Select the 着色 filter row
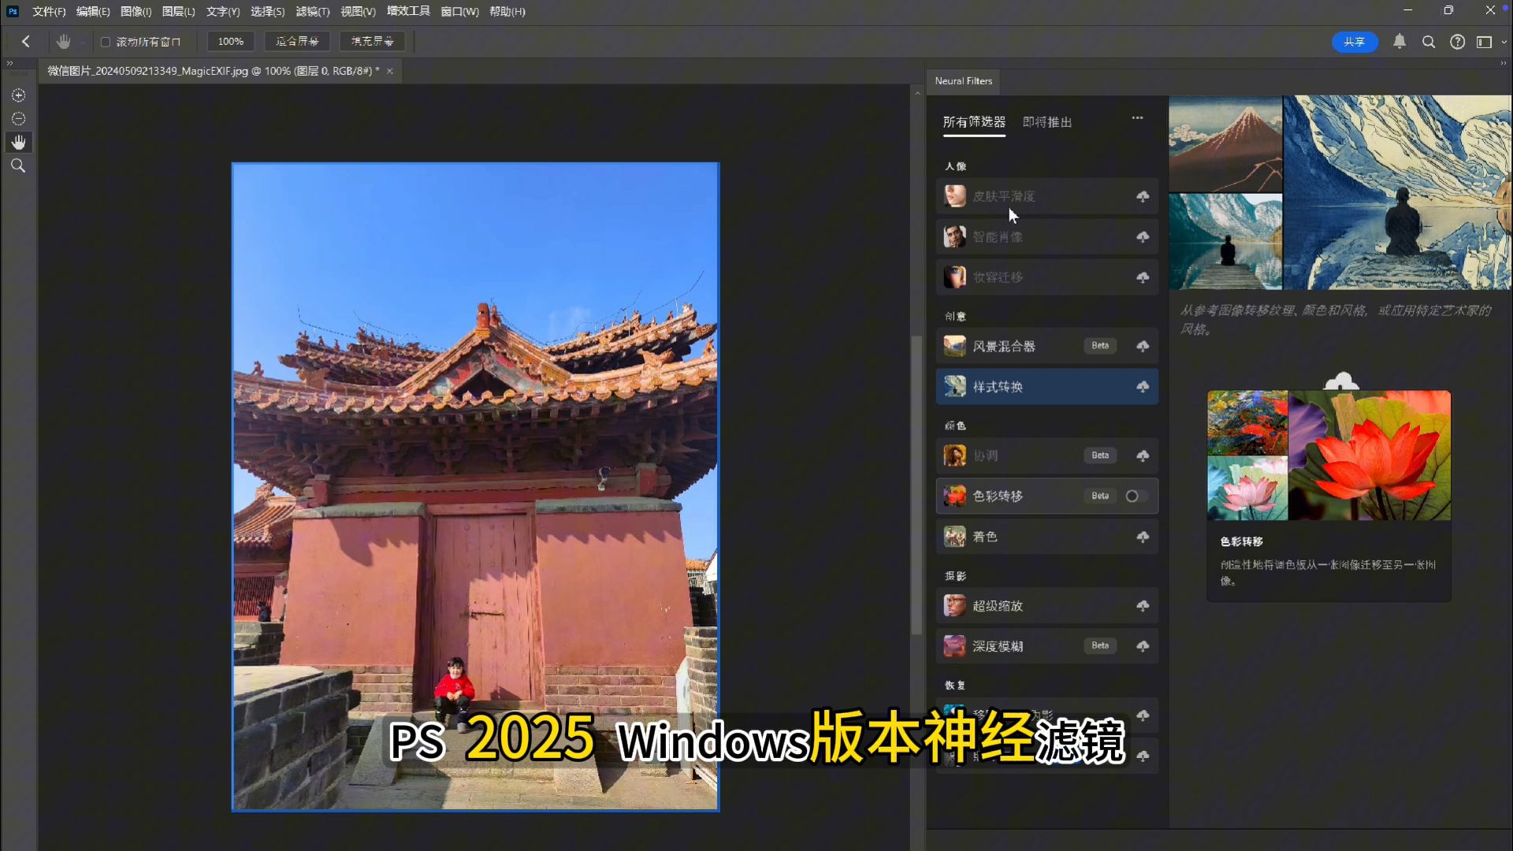This screenshot has width=1513, height=851. pyautogui.click(x=1046, y=537)
